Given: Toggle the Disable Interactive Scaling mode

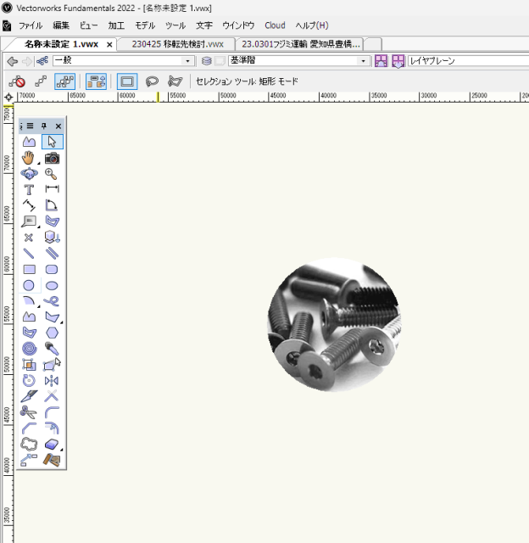Looking at the screenshot, I should (17, 81).
